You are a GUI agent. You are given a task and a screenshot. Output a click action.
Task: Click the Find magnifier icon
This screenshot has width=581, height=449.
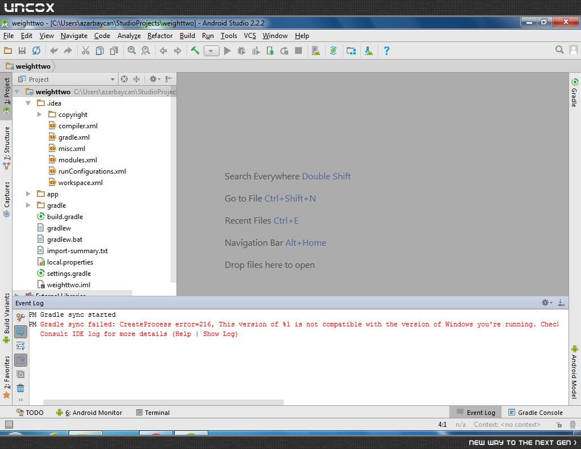[132, 51]
